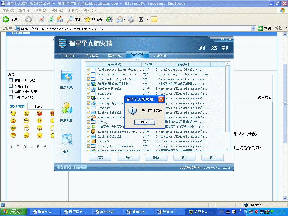The width and height of the screenshot is (288, 216).
Task: Open Back button history dropdown arrow
Action: point(21,19)
